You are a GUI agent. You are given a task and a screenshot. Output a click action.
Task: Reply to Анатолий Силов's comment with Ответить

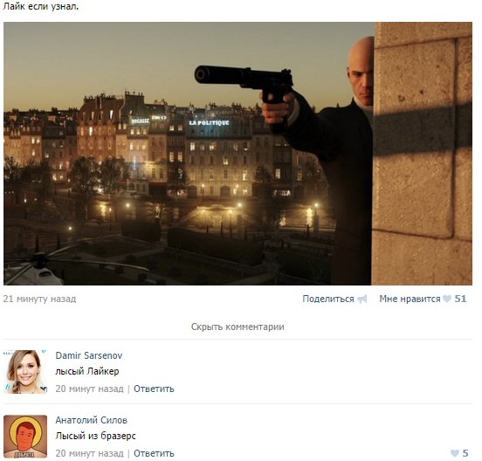pyautogui.click(x=154, y=453)
